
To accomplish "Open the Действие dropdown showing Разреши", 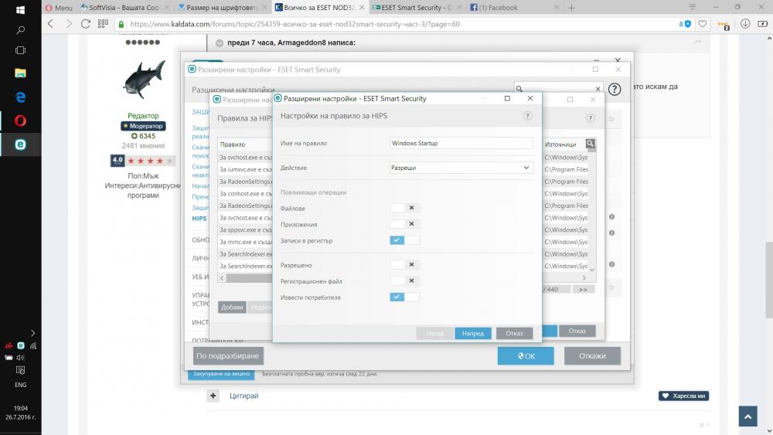I will click(461, 168).
